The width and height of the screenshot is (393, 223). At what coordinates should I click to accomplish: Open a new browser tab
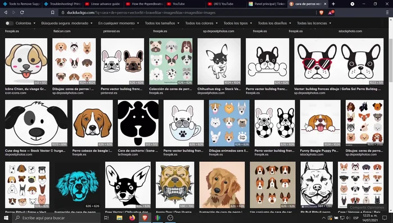click(333, 4)
